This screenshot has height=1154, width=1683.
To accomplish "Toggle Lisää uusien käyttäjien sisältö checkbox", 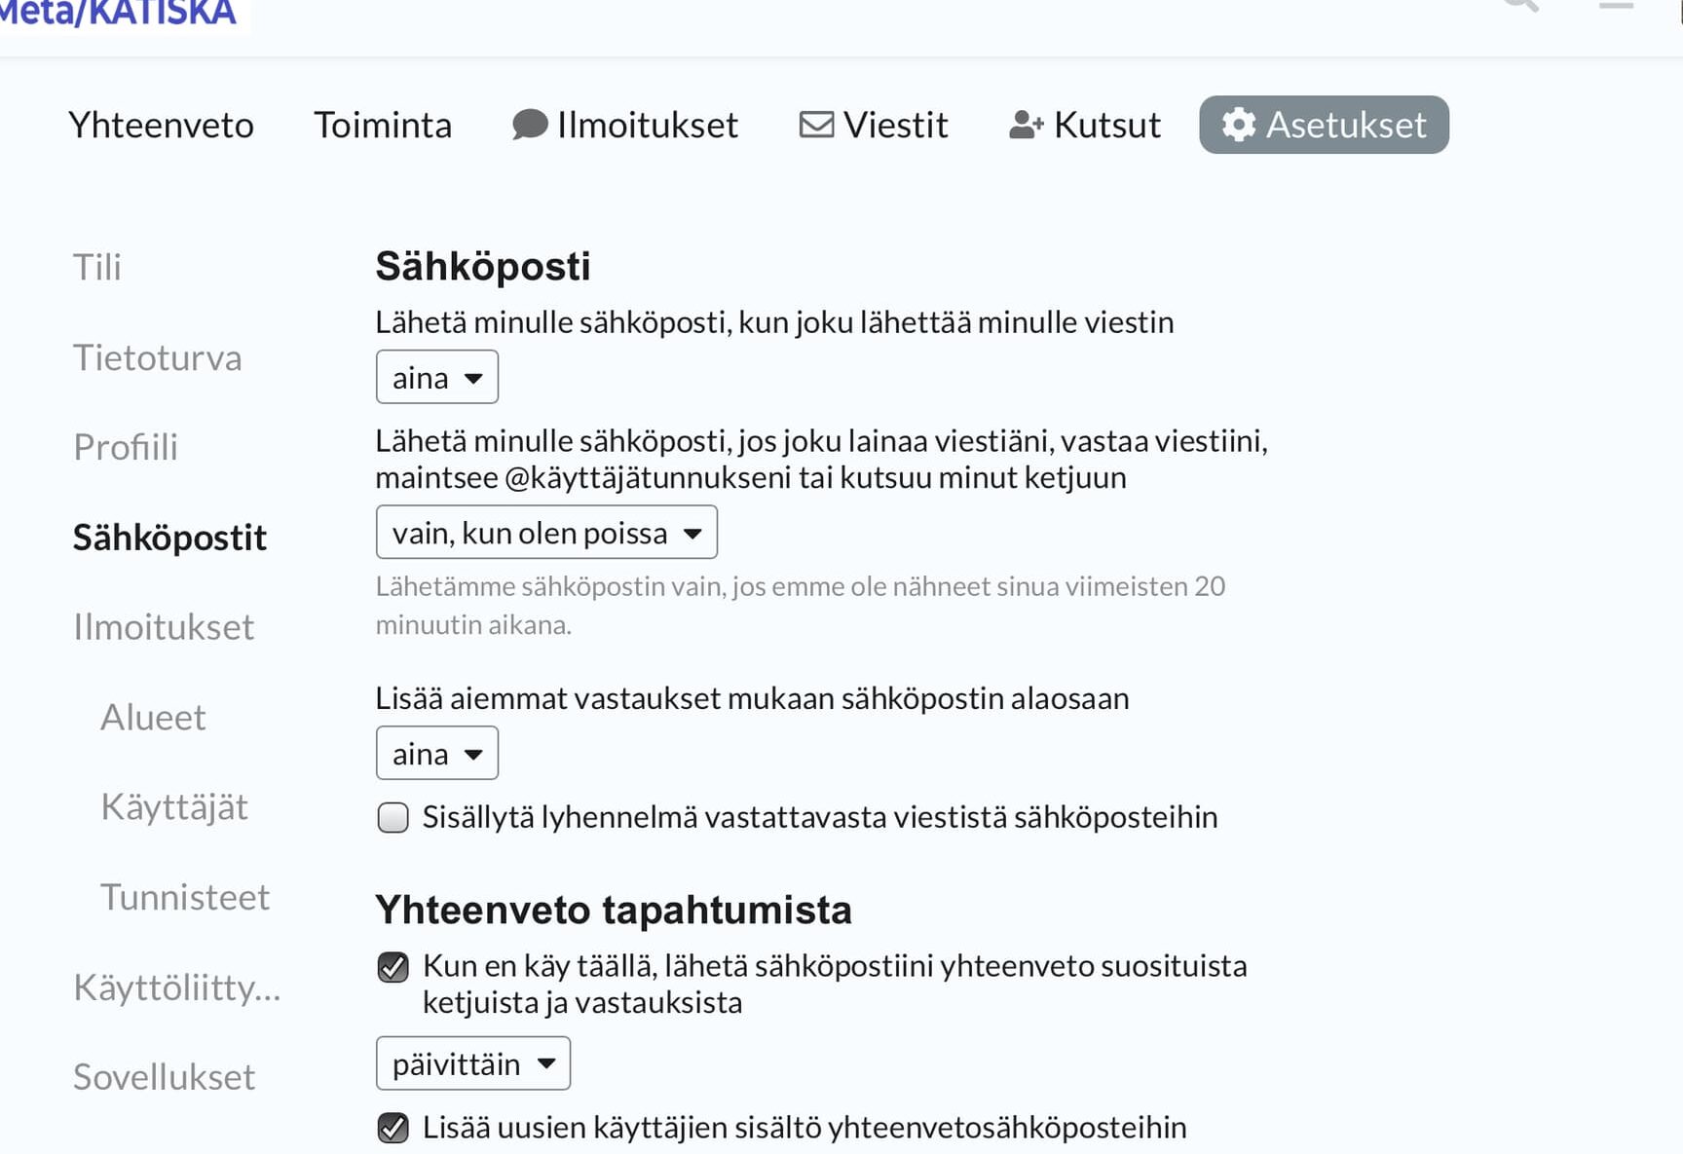I will [x=393, y=1128].
